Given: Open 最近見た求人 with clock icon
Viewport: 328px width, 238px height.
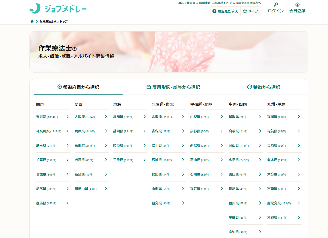Looking at the screenshot, I should (x=225, y=11).
